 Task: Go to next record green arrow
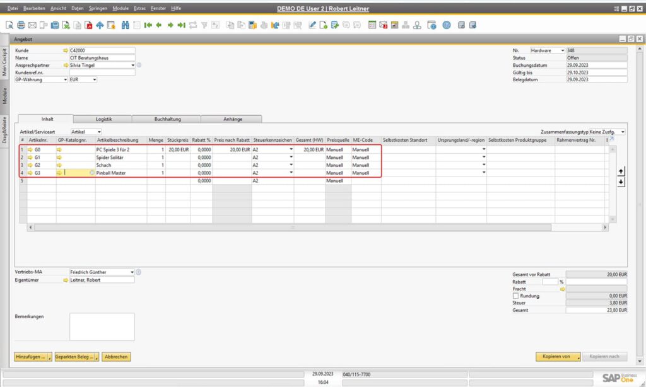(170, 25)
